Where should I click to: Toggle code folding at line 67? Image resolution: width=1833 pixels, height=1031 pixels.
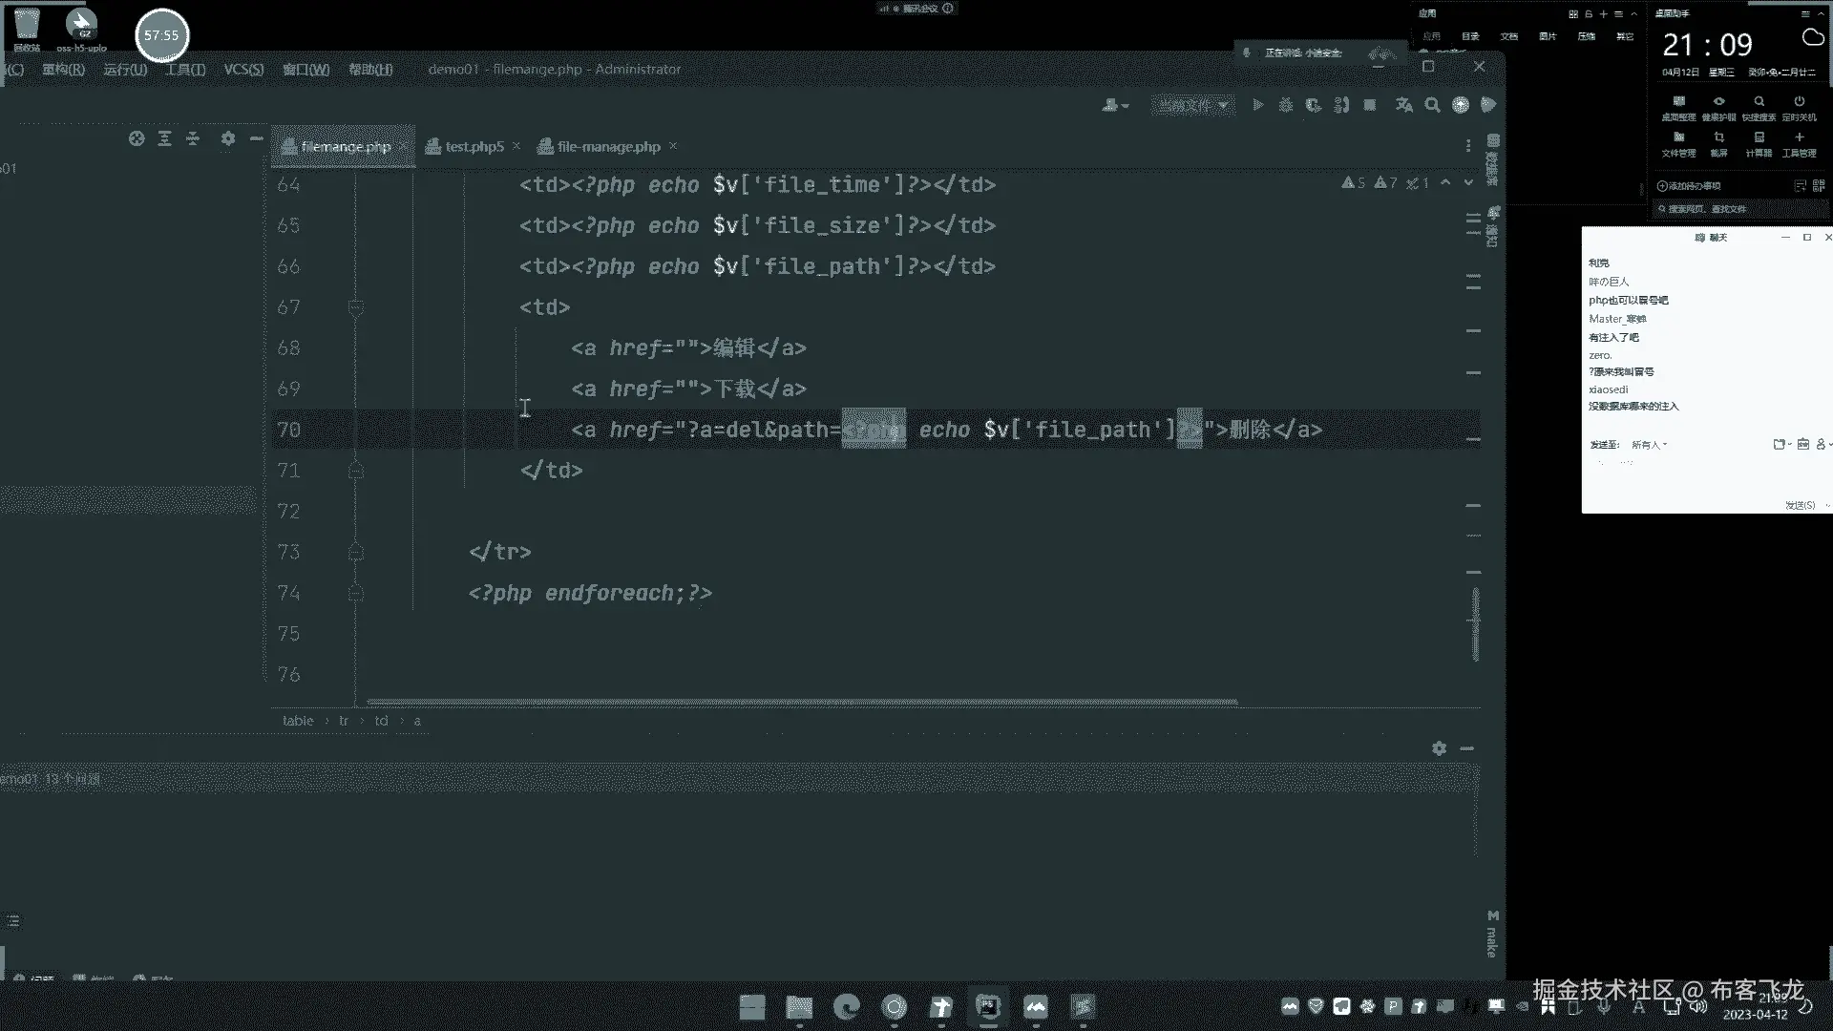356,307
